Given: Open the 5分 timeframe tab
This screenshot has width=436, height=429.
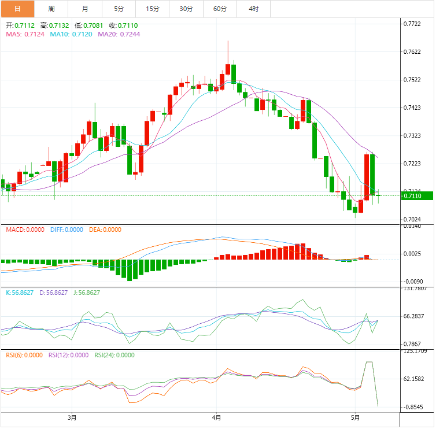Looking at the screenshot, I should click(119, 9).
